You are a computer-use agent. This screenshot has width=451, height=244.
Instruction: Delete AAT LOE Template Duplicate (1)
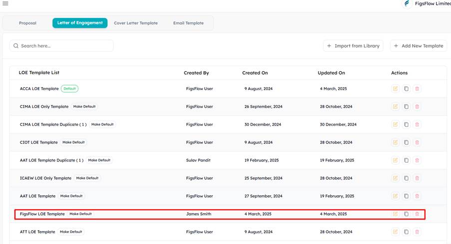pos(417,160)
